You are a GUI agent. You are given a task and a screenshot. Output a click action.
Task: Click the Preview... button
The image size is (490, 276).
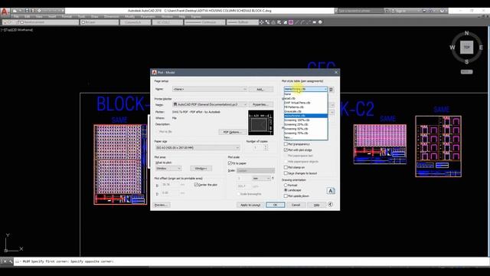point(162,205)
